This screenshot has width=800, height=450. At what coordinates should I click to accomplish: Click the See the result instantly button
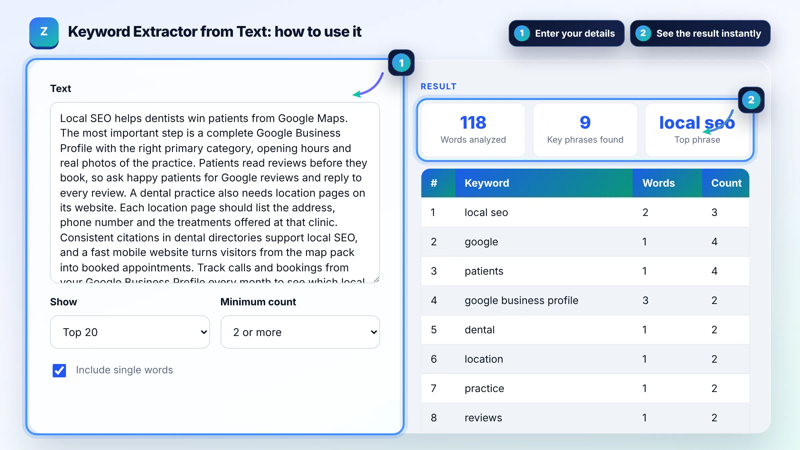(x=700, y=33)
